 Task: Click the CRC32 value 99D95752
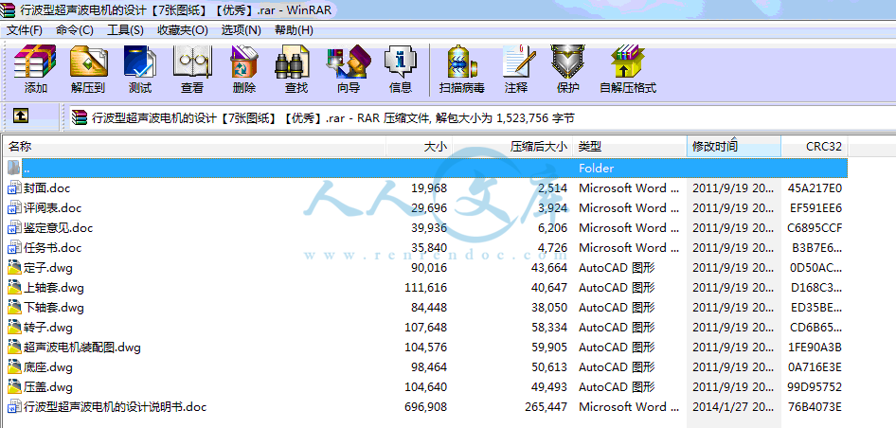(815, 387)
